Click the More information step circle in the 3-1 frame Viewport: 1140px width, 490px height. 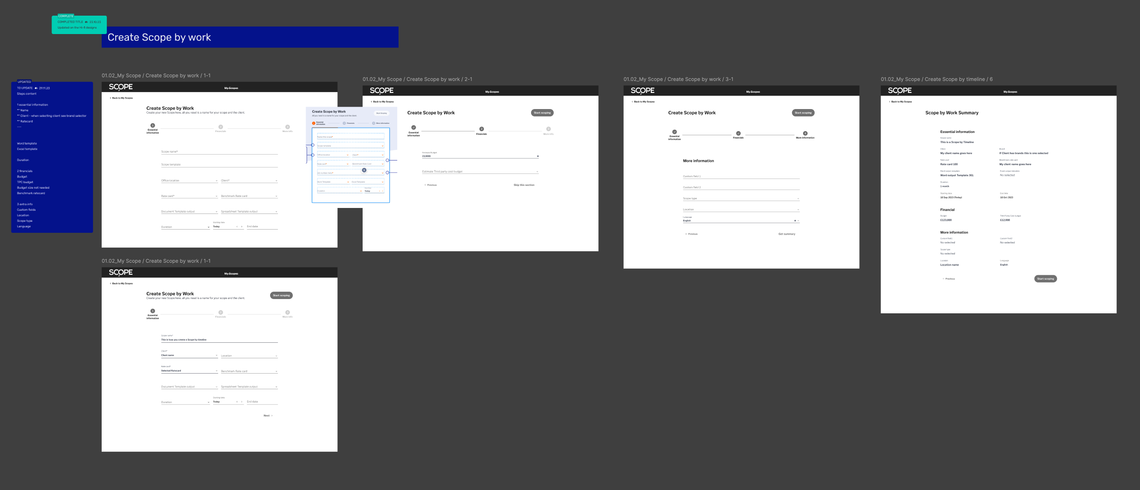coord(805,133)
